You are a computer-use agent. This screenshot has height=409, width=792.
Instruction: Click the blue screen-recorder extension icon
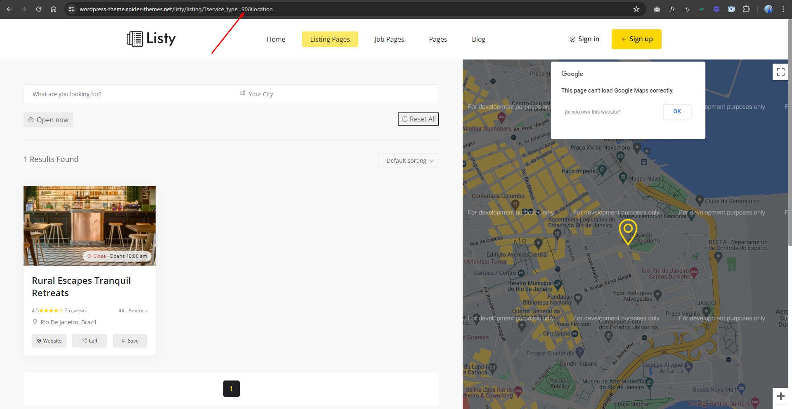731,9
